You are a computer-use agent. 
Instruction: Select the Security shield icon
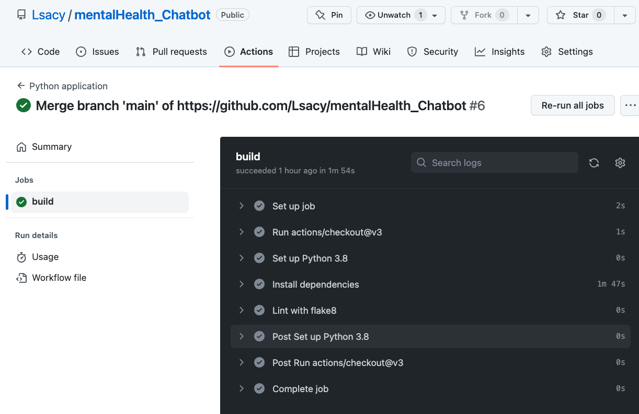(x=412, y=51)
